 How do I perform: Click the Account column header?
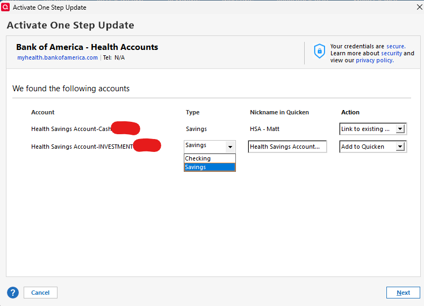pos(43,112)
